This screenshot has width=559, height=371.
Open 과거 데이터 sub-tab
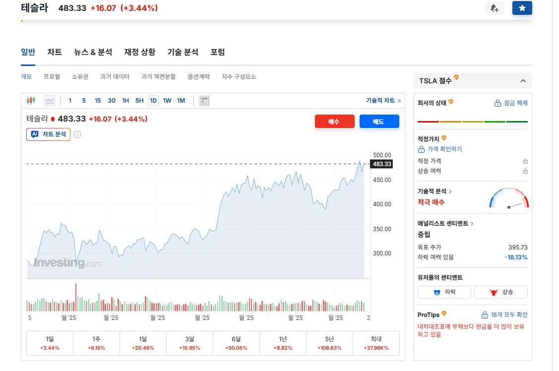pyautogui.click(x=115, y=76)
